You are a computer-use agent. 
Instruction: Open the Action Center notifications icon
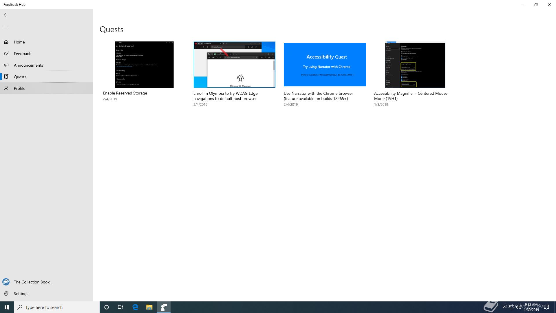pyautogui.click(x=546, y=307)
